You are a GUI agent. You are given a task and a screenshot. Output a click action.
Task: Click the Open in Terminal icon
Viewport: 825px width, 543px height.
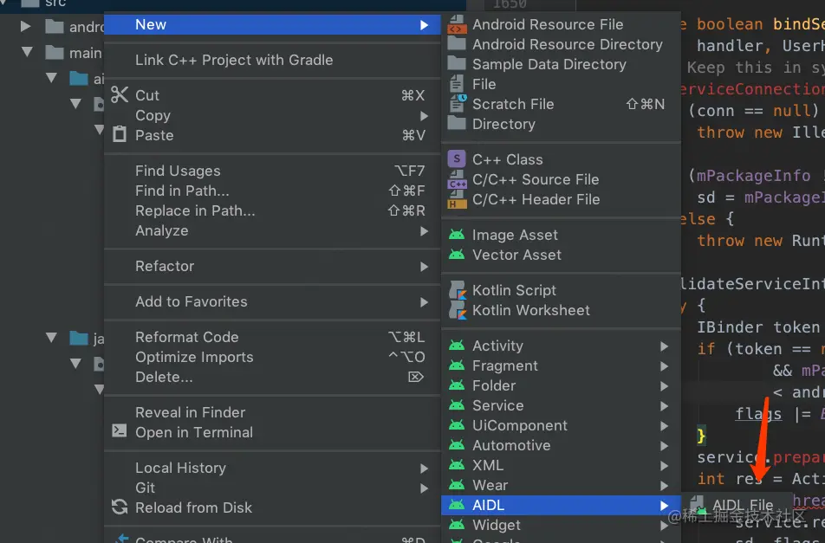click(x=120, y=431)
